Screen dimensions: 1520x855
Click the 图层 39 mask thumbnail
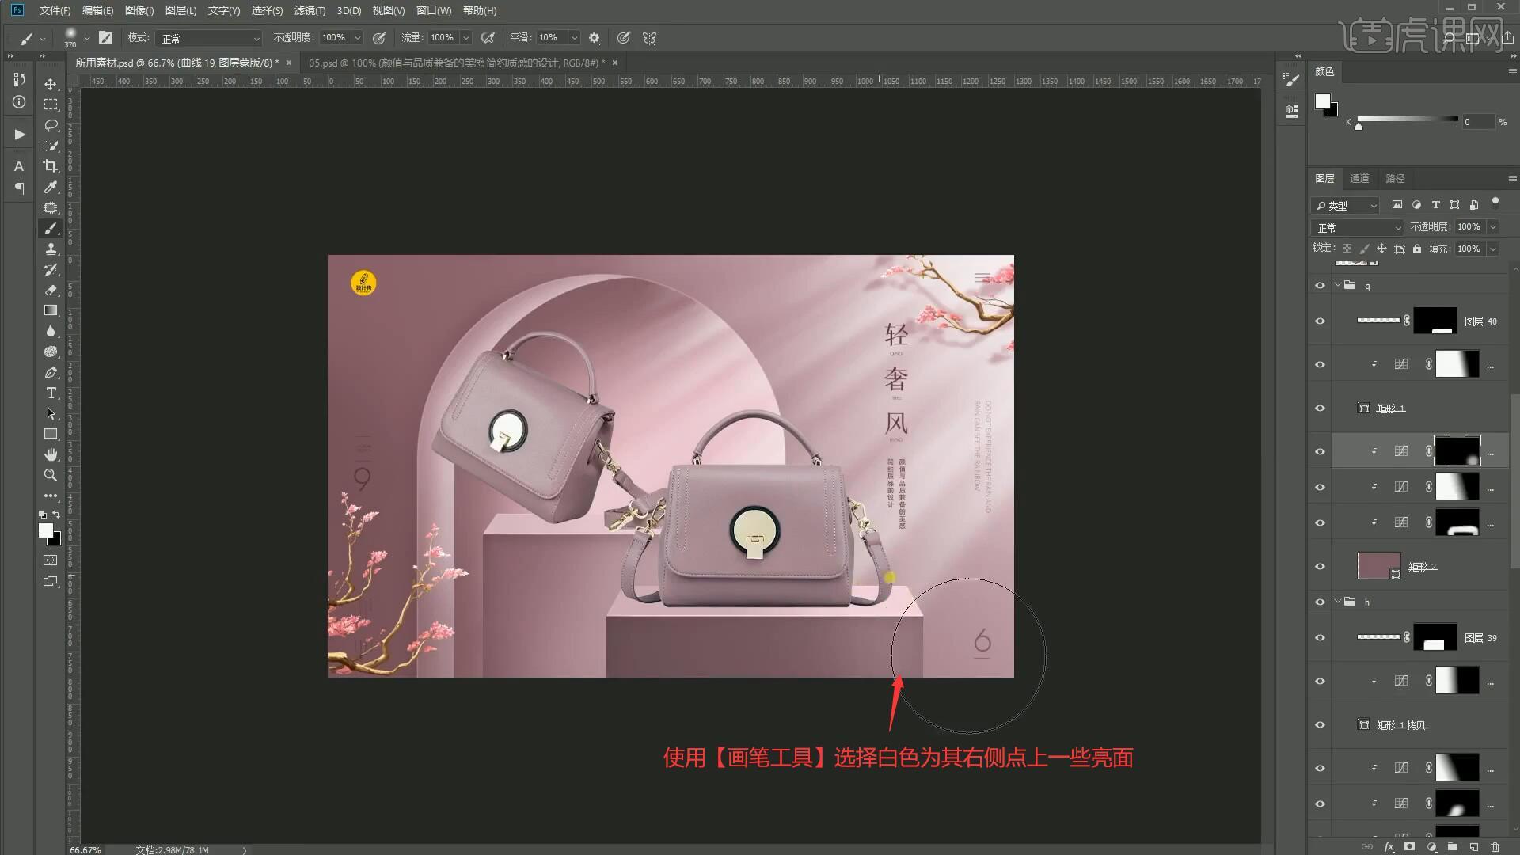pos(1434,637)
